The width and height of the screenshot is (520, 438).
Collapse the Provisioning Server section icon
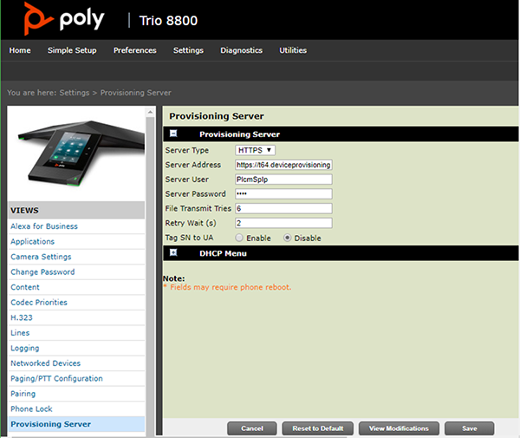tap(173, 134)
